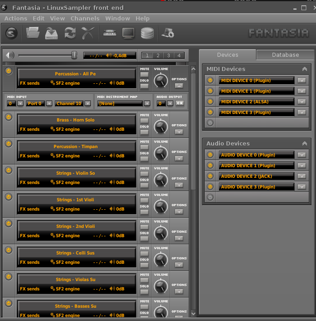Toggle power button of Brass - Horn Solo channel
This screenshot has height=321, width=316.
8,117
